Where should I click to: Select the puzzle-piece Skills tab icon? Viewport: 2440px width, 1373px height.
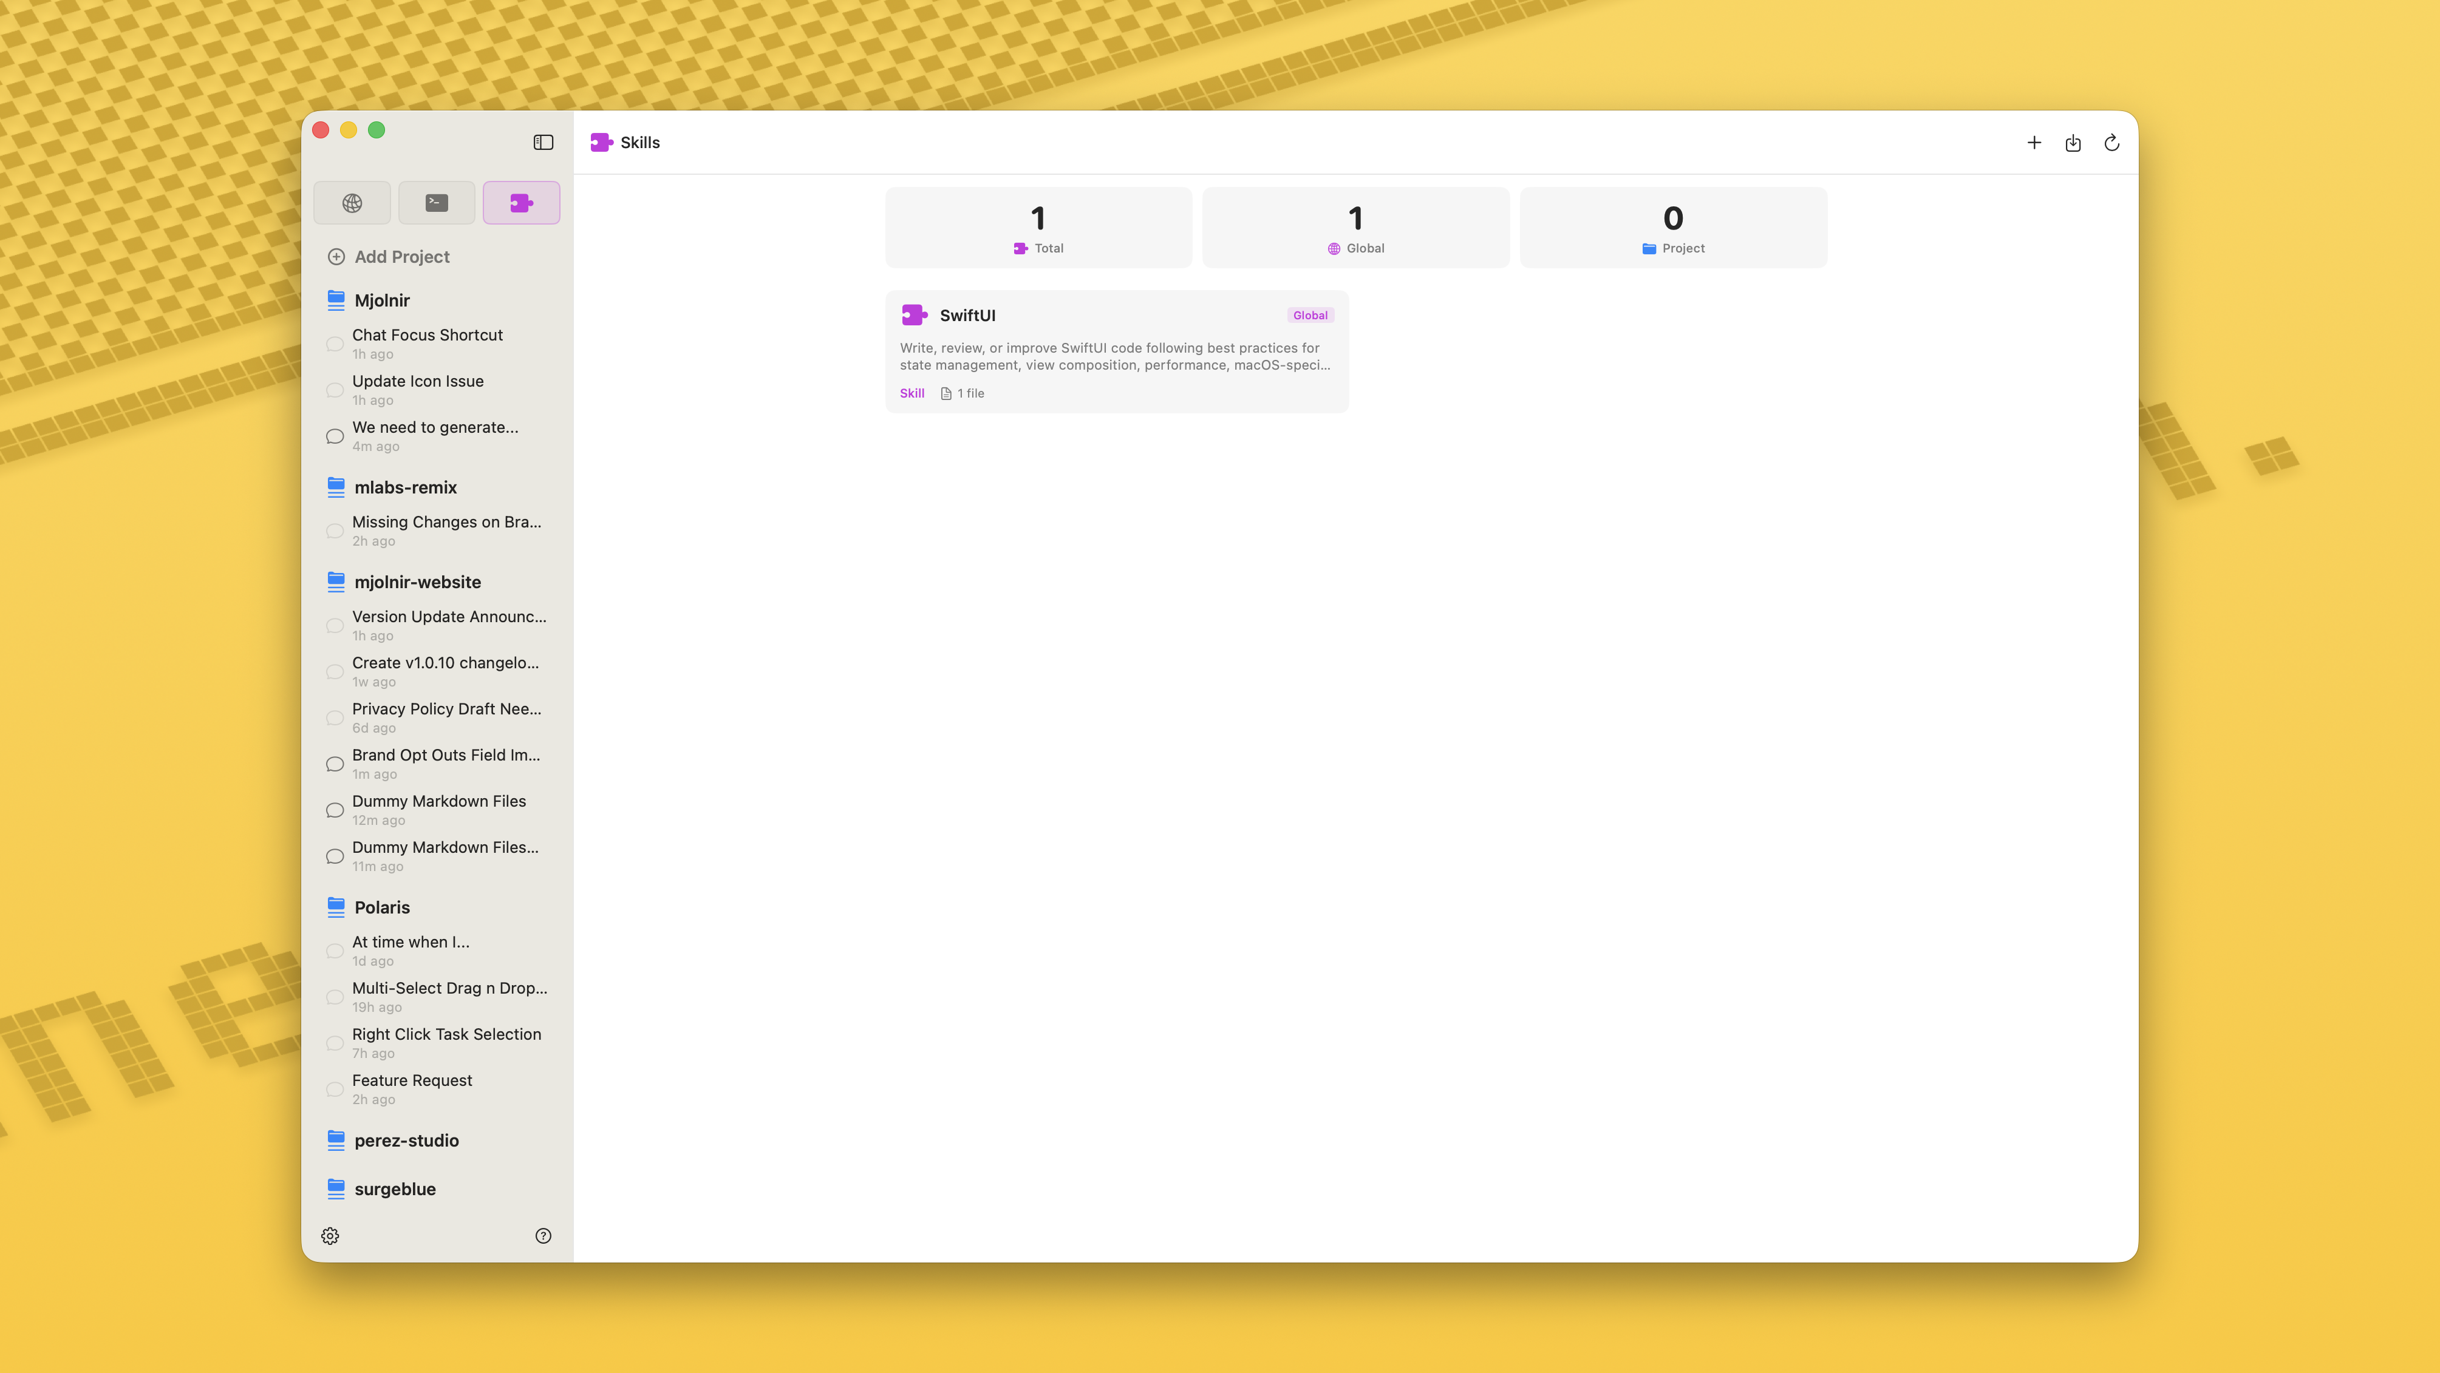point(521,202)
